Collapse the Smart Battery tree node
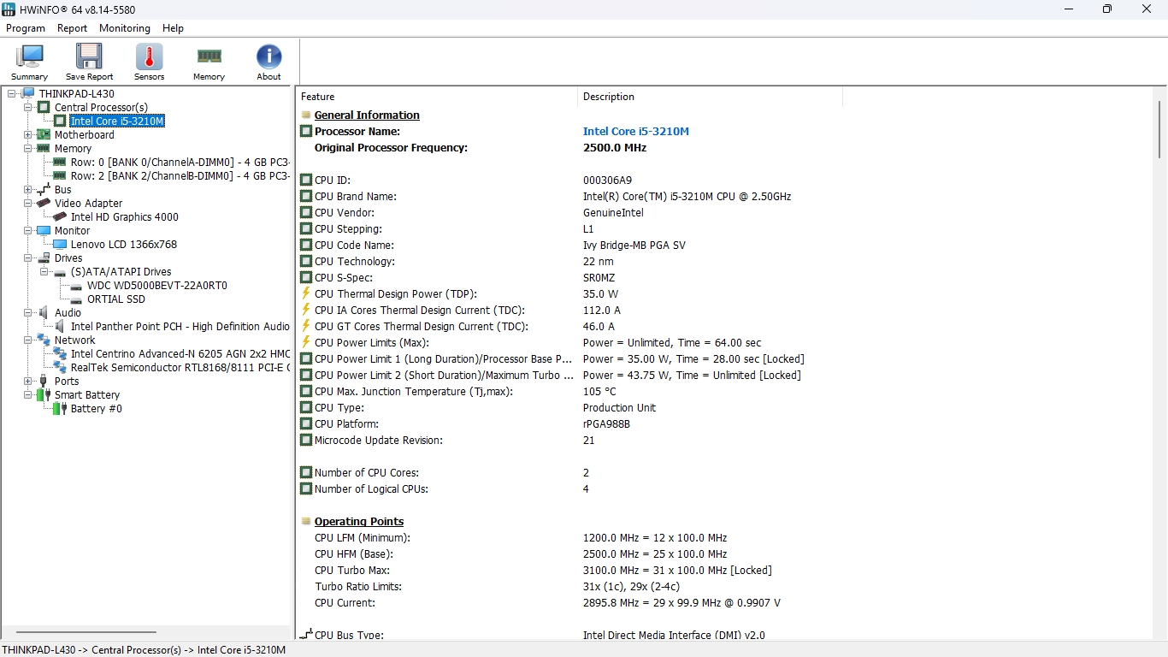Screen dimensions: 1168x657 28,395
